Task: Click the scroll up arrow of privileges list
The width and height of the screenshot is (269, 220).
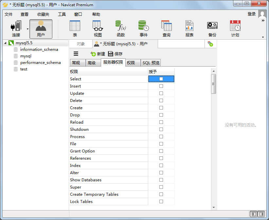Action: (x=214, y=71)
